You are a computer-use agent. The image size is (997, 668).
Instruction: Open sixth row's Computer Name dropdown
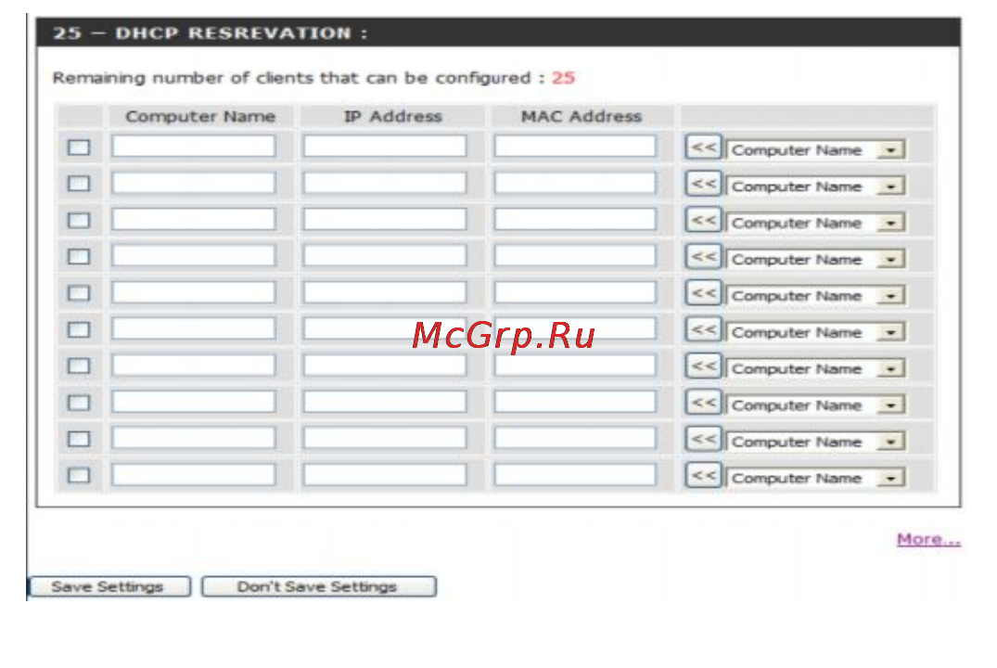coord(816,333)
